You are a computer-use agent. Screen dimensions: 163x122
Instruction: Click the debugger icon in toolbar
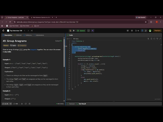coord(70,30)
